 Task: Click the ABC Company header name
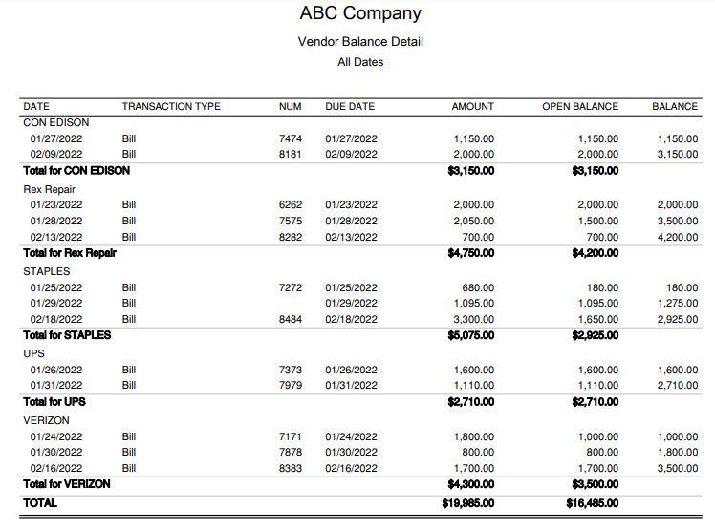(360, 13)
